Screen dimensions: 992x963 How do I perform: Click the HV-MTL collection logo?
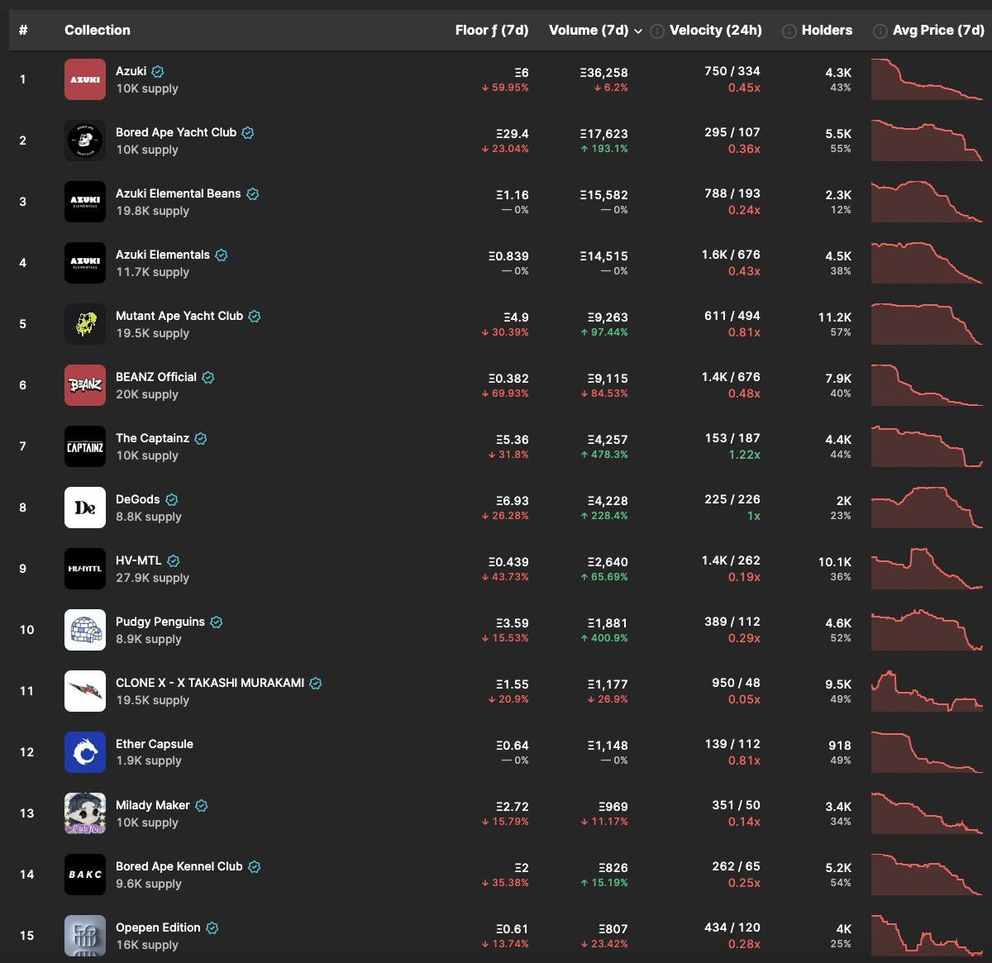pos(85,569)
